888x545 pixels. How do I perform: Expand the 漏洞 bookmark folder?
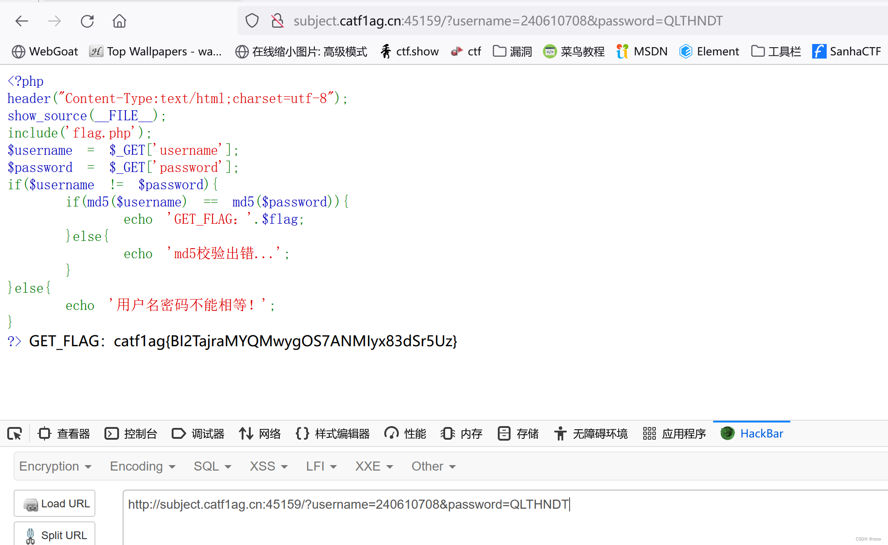click(x=512, y=51)
